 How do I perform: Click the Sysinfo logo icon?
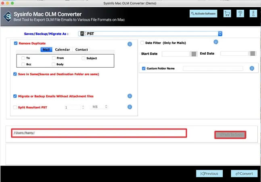click(x=8, y=17)
